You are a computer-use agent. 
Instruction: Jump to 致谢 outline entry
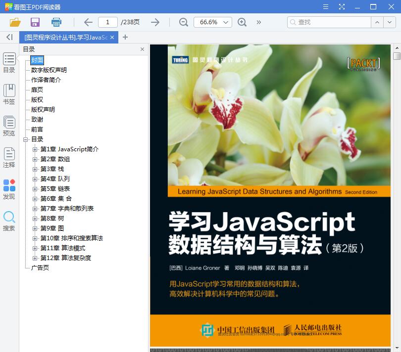37,120
